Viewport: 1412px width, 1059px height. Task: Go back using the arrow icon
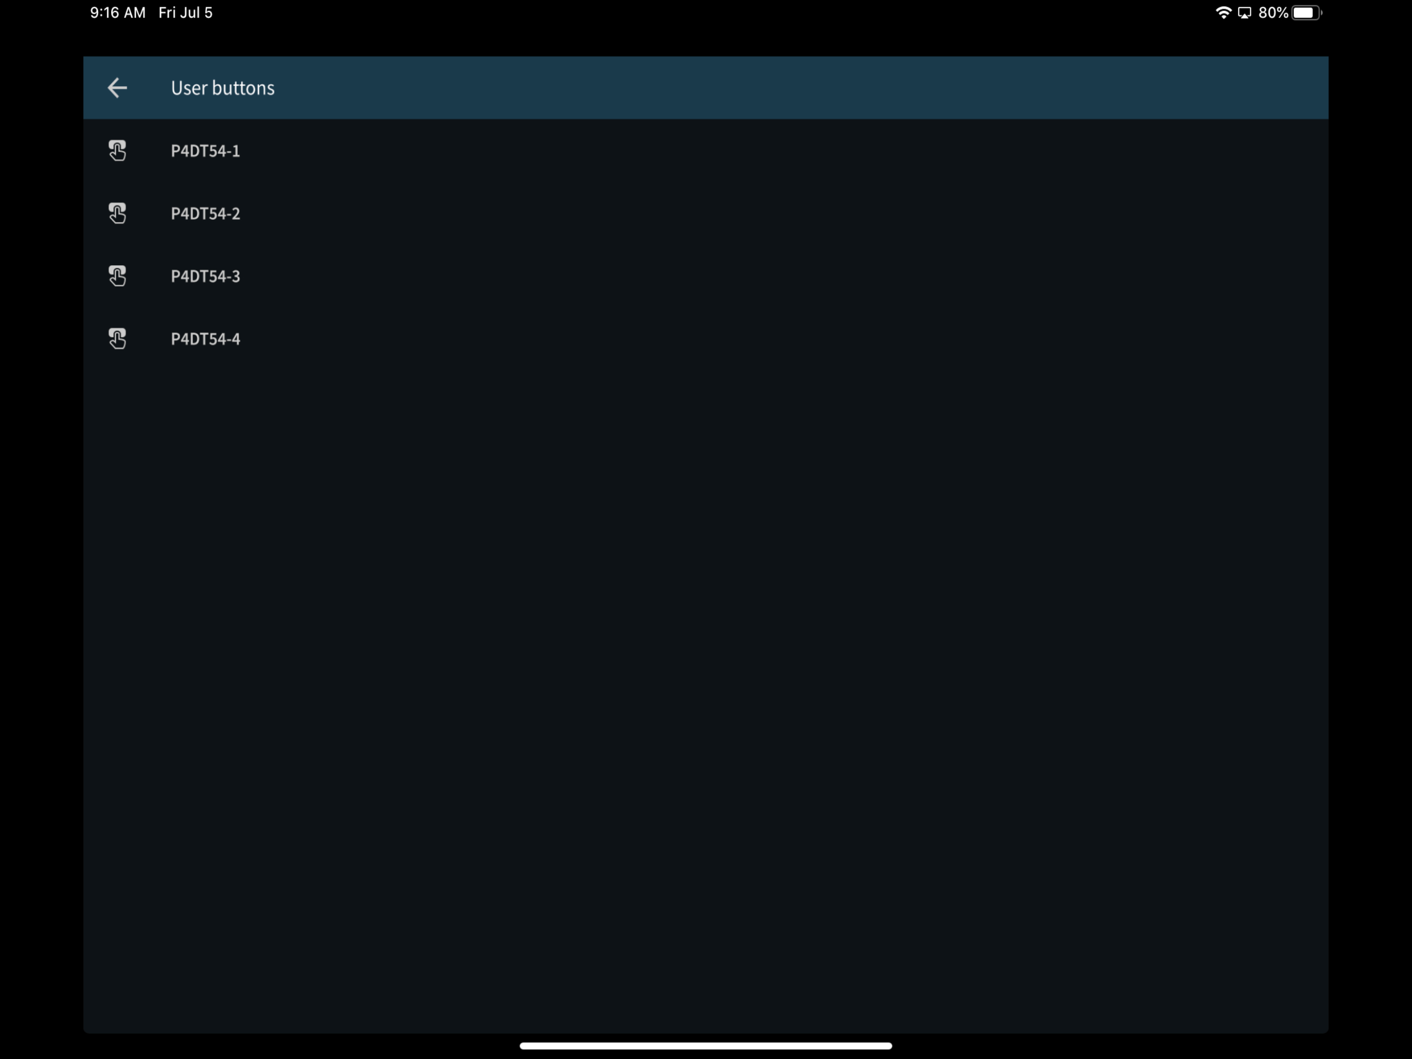click(117, 87)
